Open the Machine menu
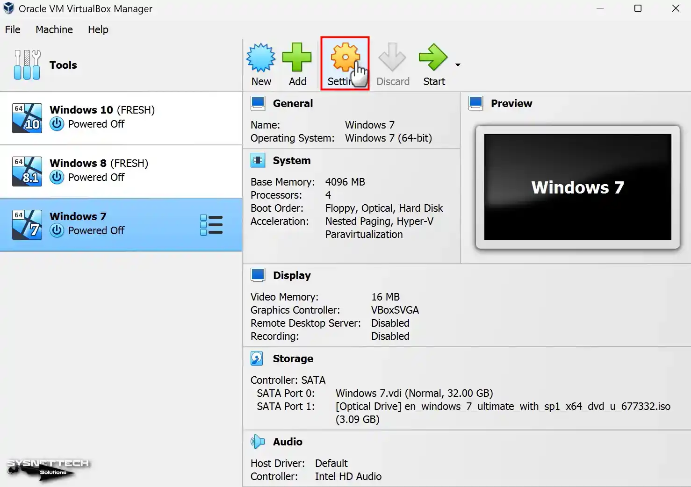Image resolution: width=691 pixels, height=487 pixels. (x=54, y=29)
